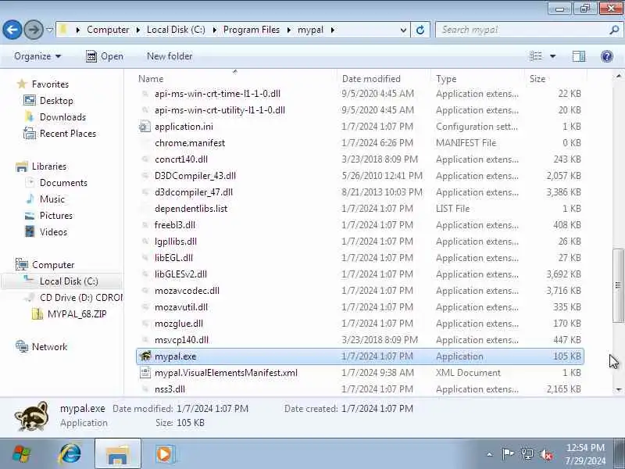Select Libraries in navigation pane
Image resolution: width=625 pixels, height=469 pixels.
pos(49,166)
